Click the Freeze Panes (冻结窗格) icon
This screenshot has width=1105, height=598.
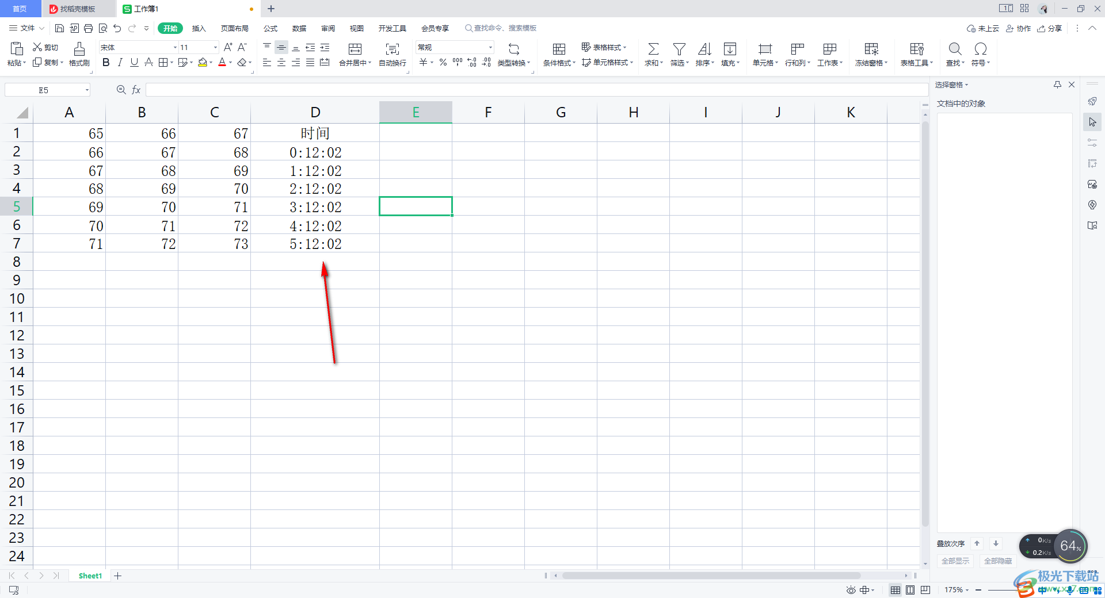pyautogui.click(x=871, y=49)
